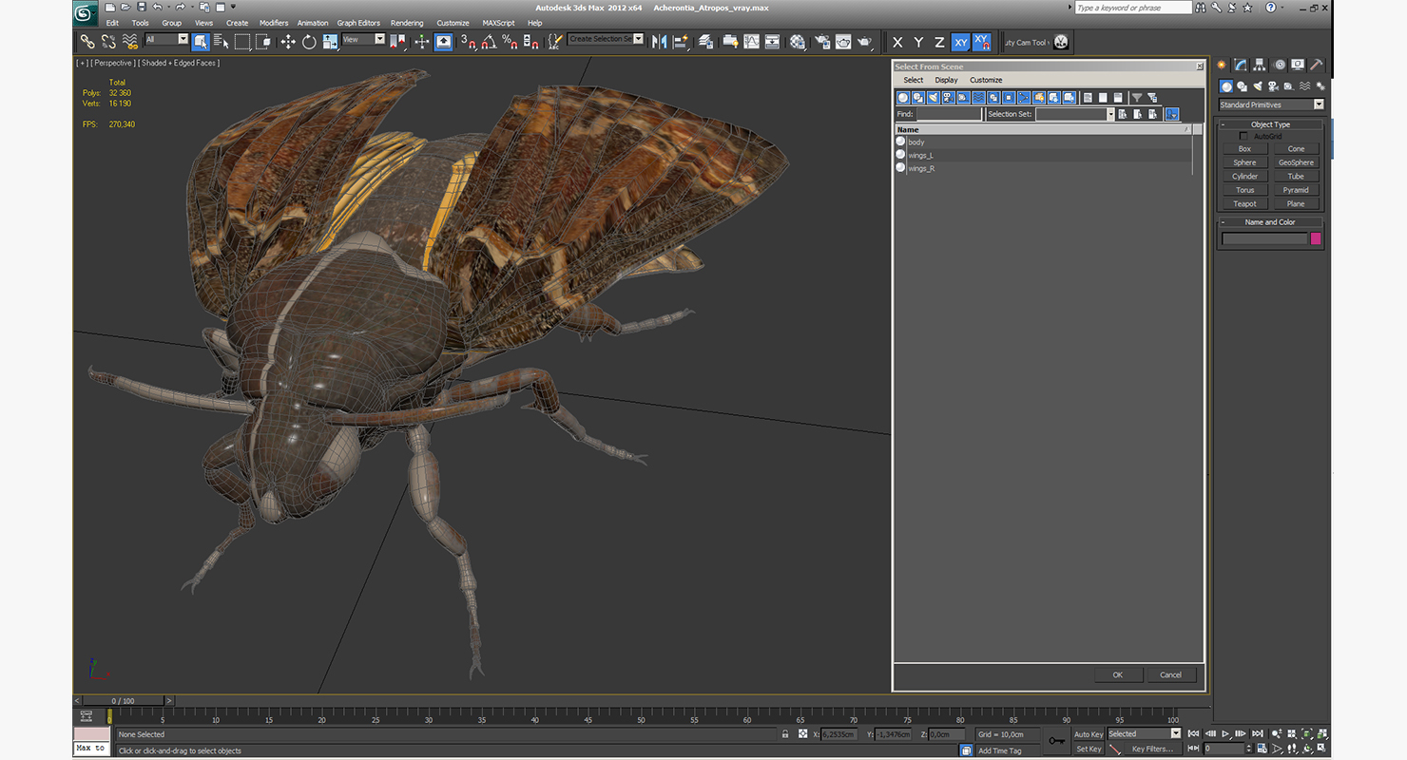
Task: Activate the Select and Rotate tool
Action: click(309, 42)
